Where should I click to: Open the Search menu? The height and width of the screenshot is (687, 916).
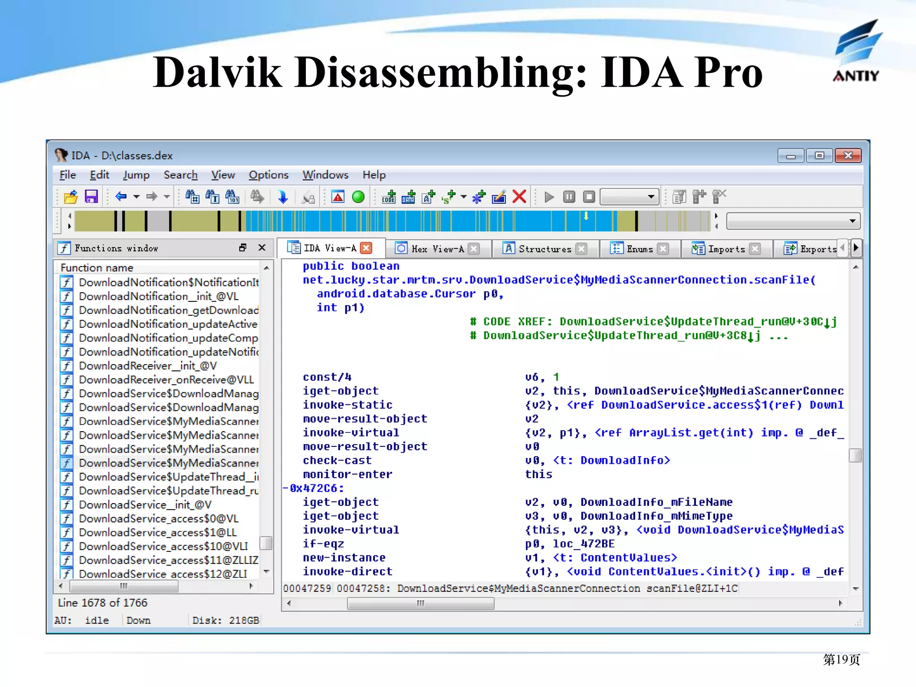[180, 175]
